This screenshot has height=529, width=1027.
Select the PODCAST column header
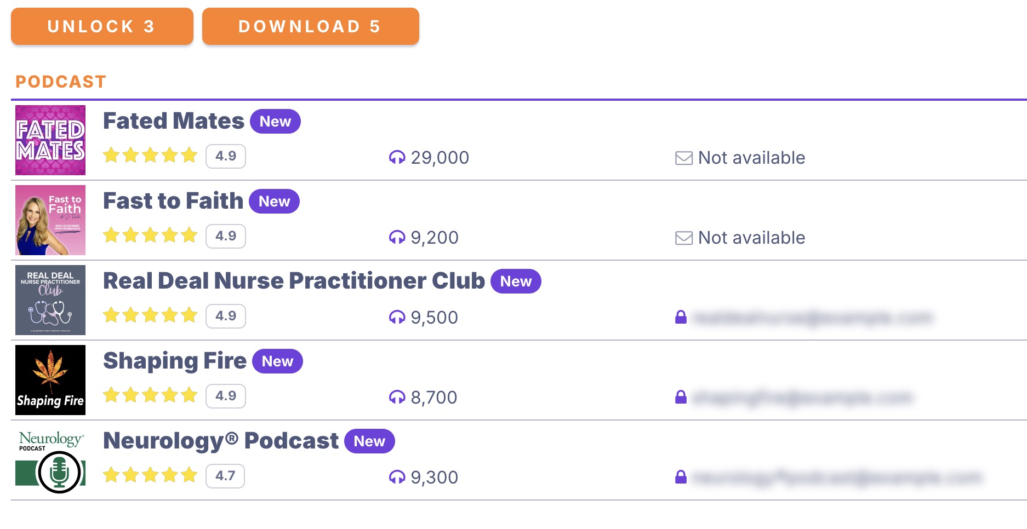[60, 81]
